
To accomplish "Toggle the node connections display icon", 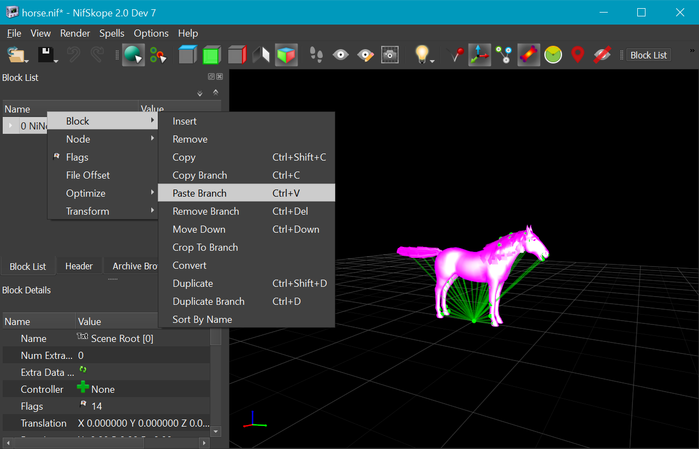I will tap(503, 55).
